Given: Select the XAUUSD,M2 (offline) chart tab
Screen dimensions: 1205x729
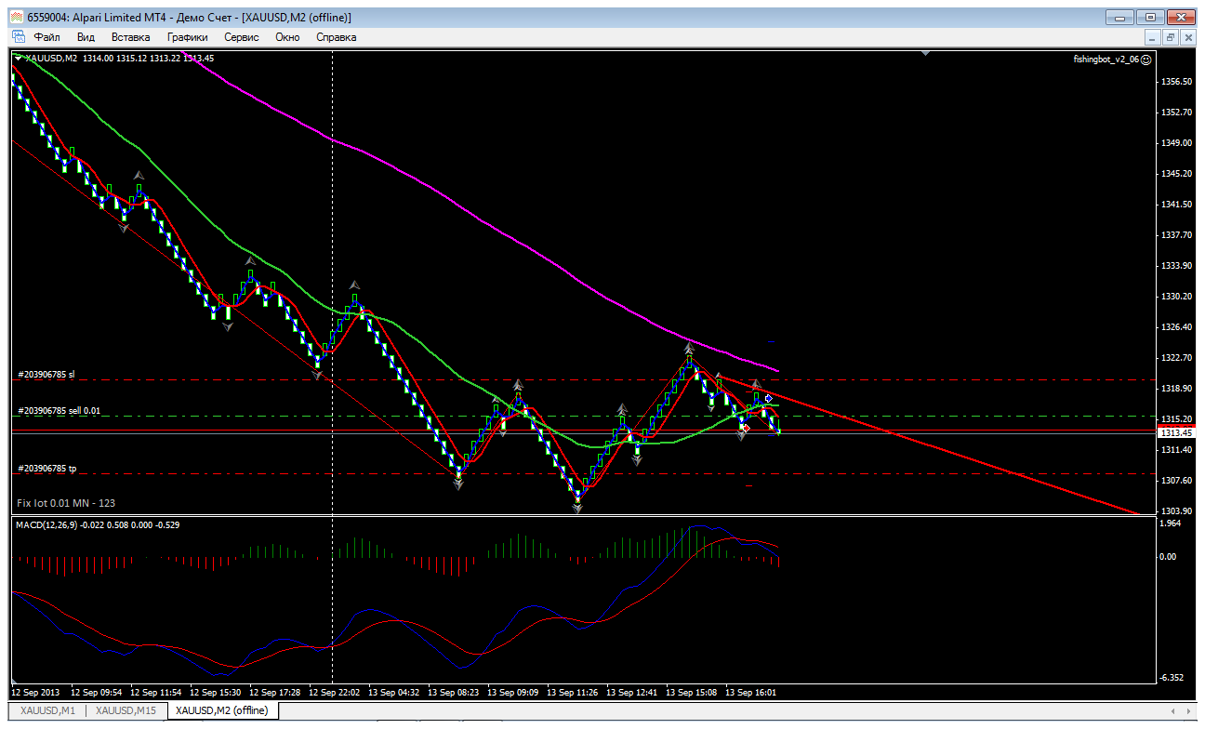Looking at the screenshot, I should 221,710.
